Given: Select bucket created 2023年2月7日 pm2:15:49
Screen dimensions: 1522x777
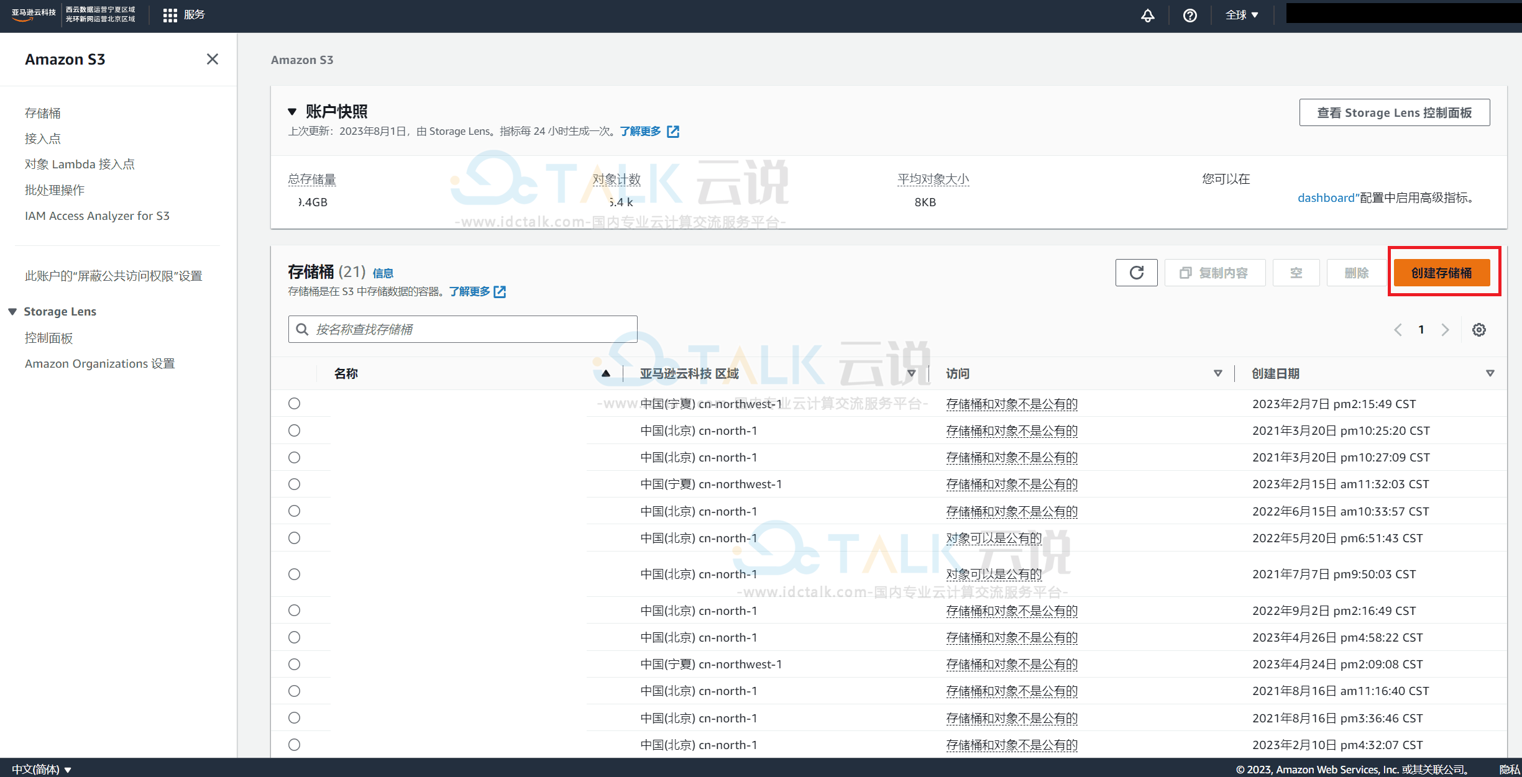Looking at the screenshot, I should click(x=295, y=404).
